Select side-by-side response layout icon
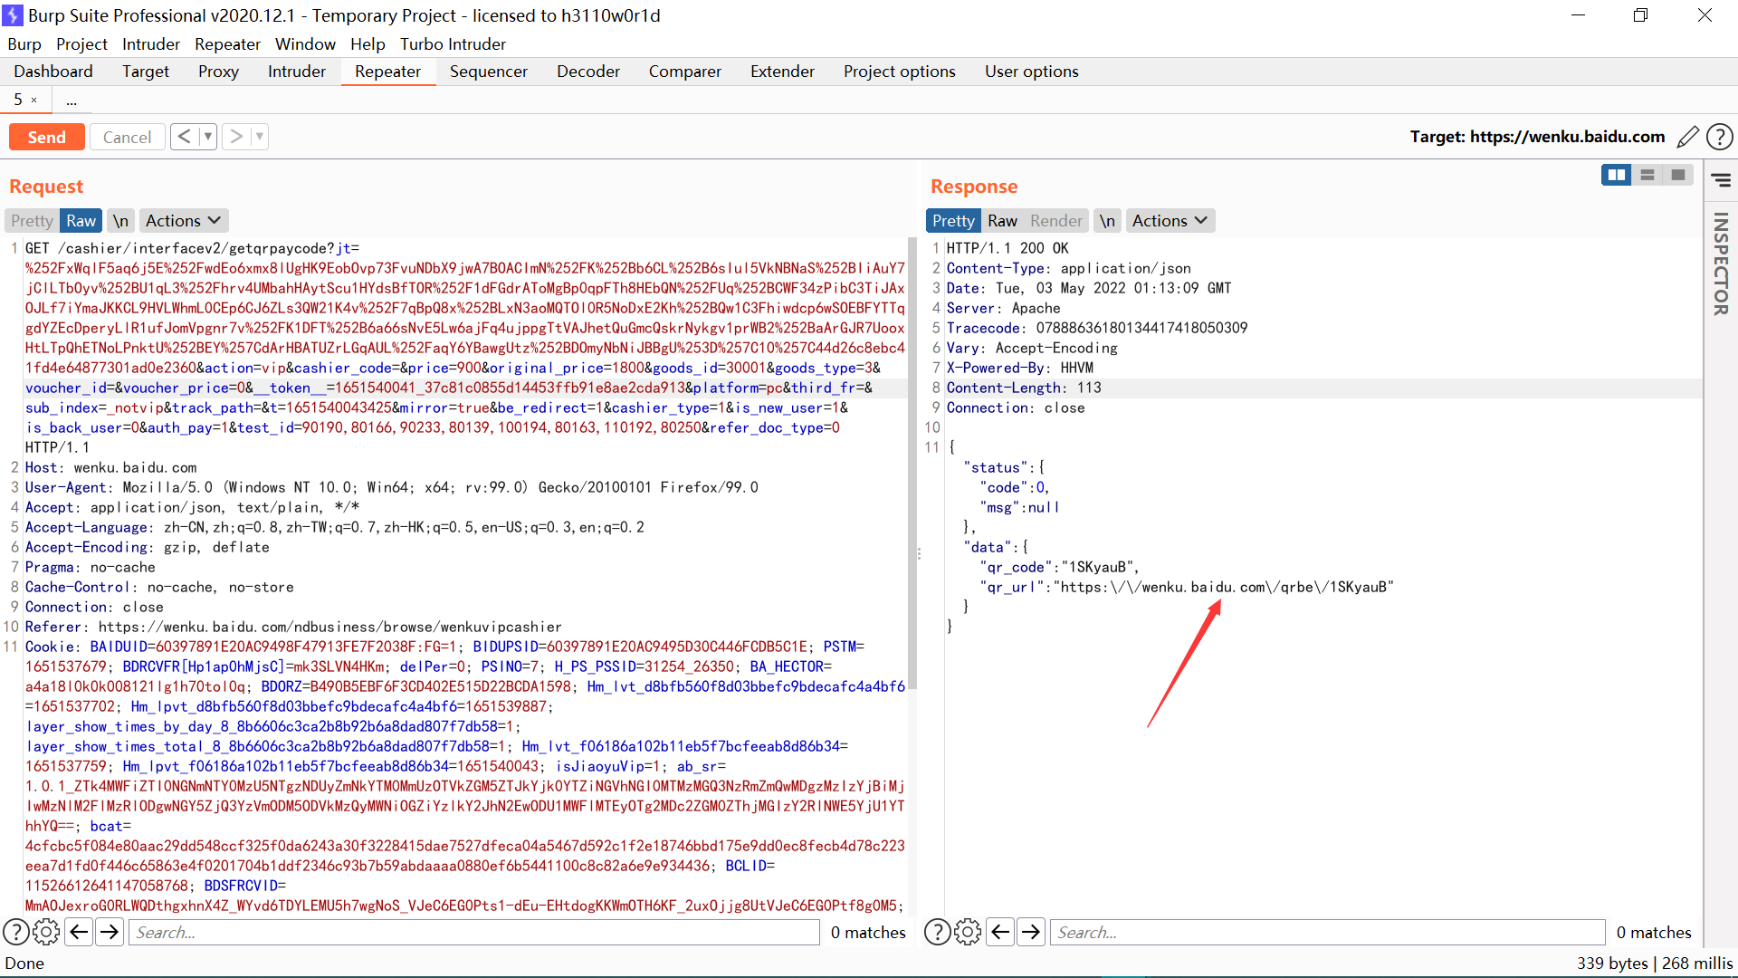The image size is (1738, 978). 1616,175
